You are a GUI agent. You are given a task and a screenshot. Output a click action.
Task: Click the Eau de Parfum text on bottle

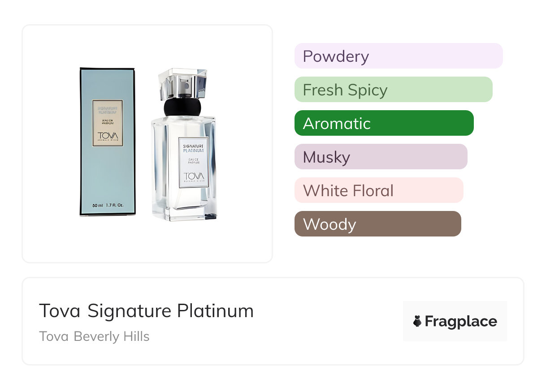tap(193, 161)
